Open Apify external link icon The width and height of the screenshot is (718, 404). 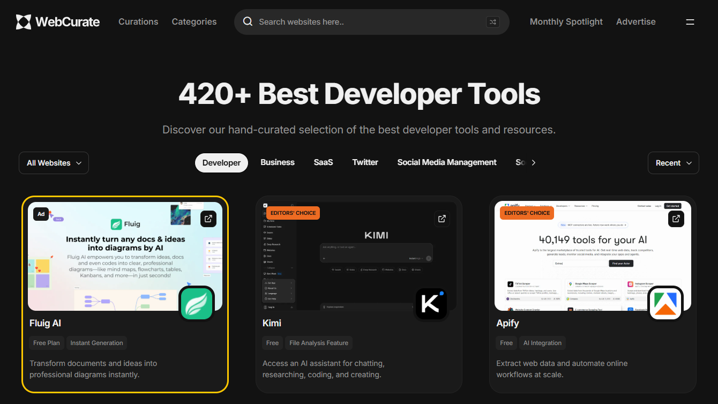676,219
